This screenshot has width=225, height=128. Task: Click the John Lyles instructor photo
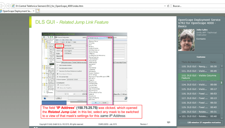click(186, 40)
